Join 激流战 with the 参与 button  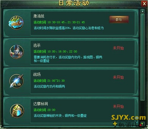119,20
